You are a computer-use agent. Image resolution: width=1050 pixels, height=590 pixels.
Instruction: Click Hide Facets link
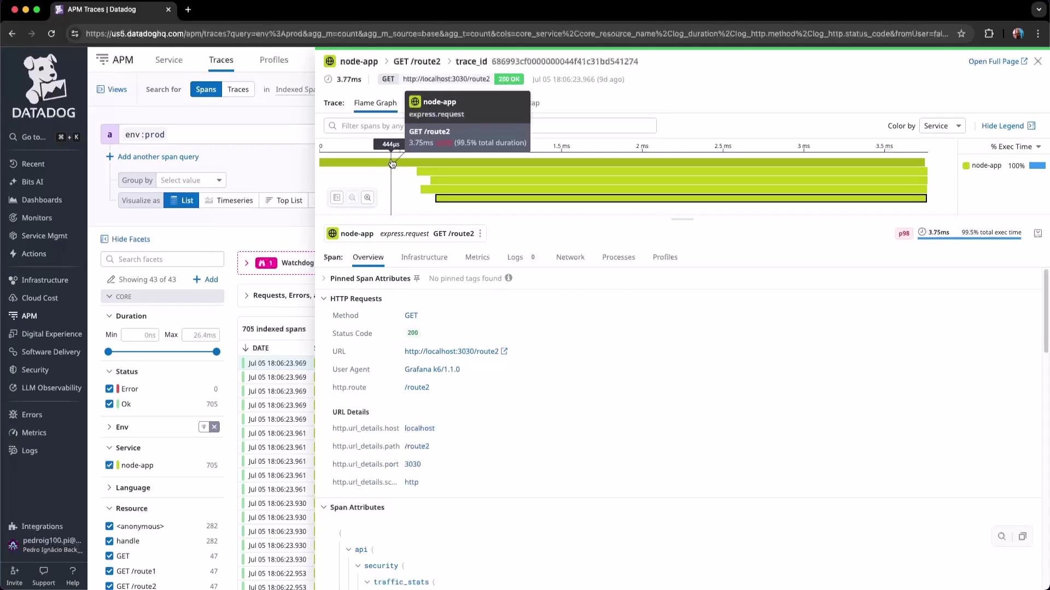click(x=125, y=239)
